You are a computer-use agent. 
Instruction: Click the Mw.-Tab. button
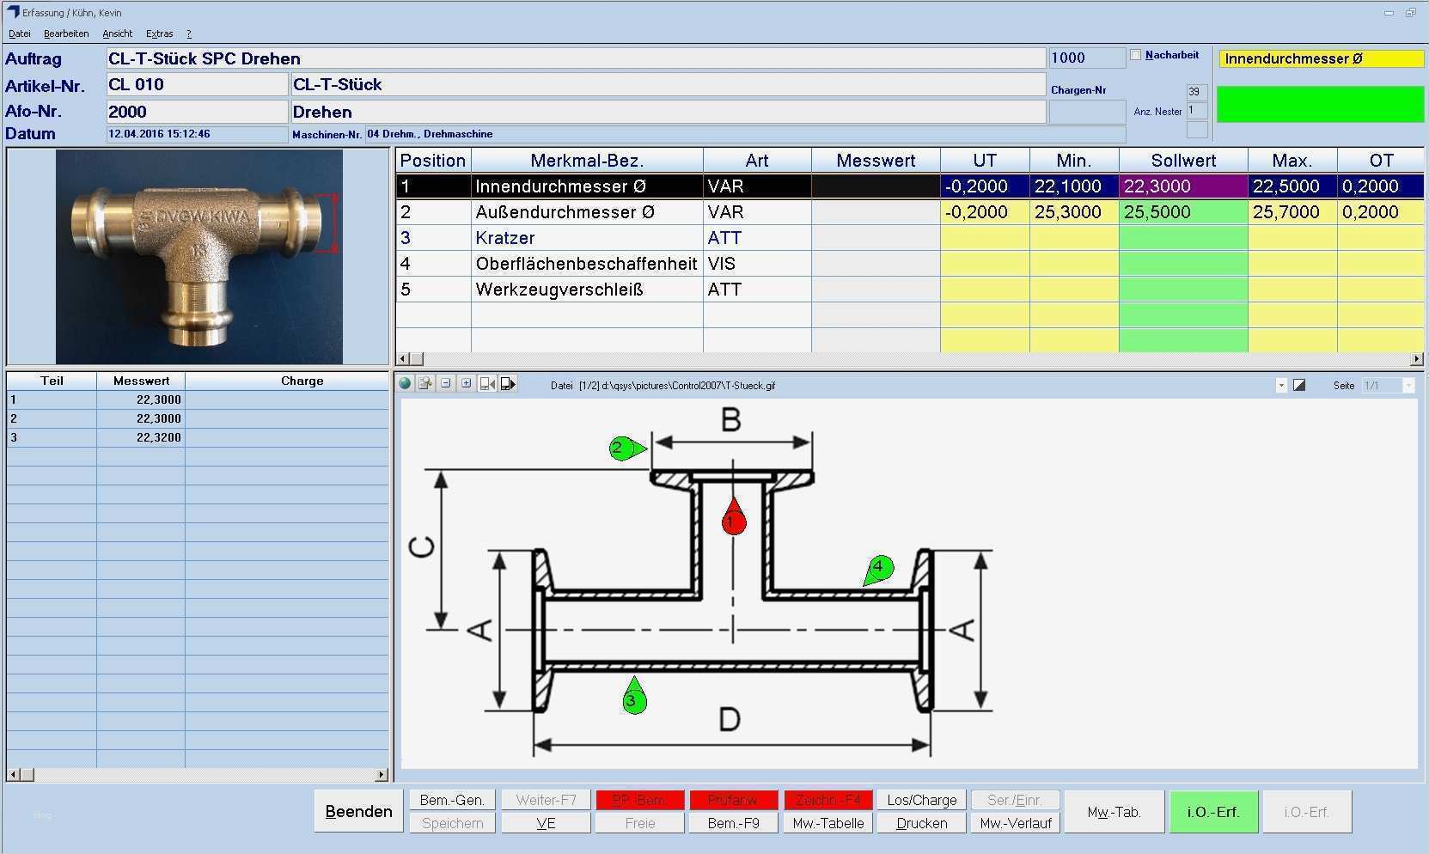(x=1114, y=811)
